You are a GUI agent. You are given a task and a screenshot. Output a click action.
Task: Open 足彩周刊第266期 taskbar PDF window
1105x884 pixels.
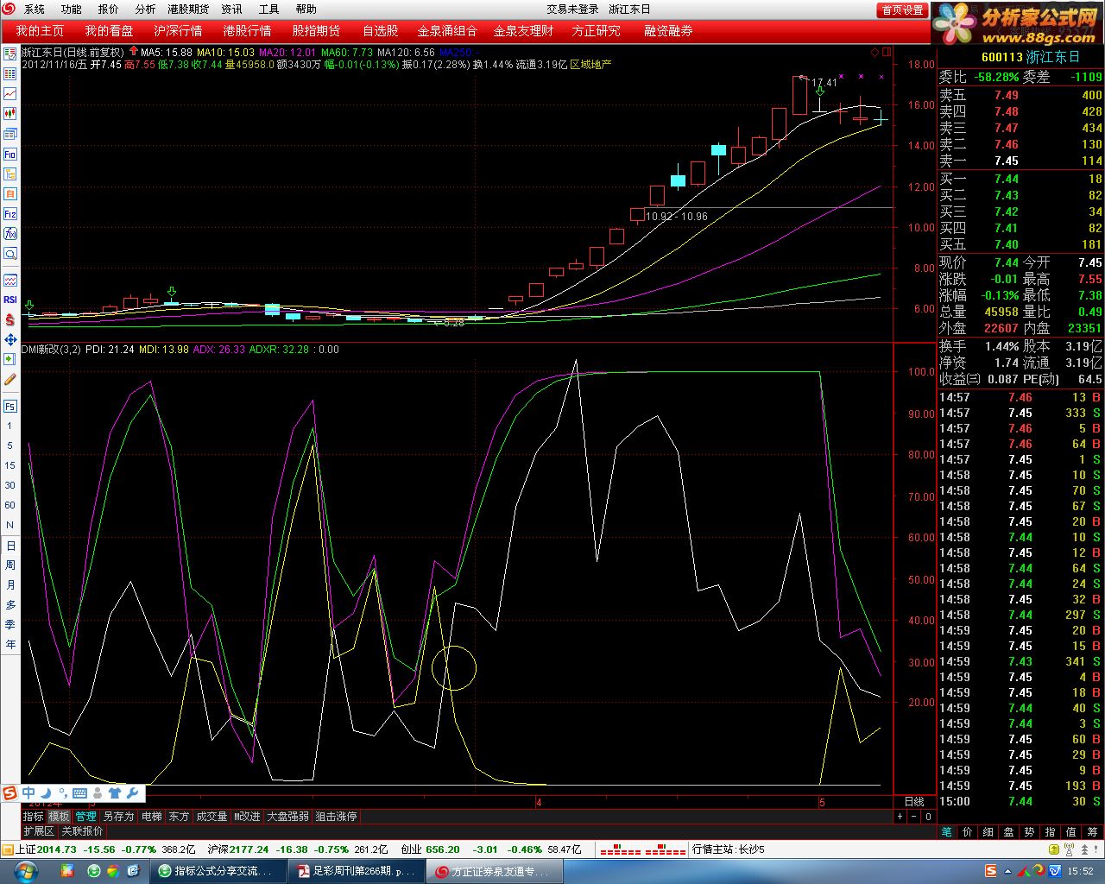356,871
